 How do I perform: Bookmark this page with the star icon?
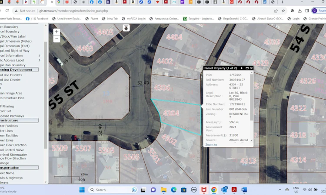point(283,11)
